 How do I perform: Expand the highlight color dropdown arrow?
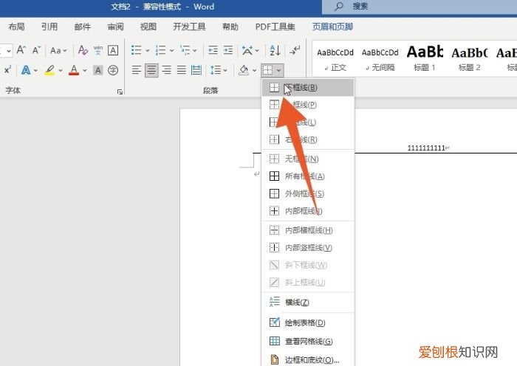coord(61,70)
